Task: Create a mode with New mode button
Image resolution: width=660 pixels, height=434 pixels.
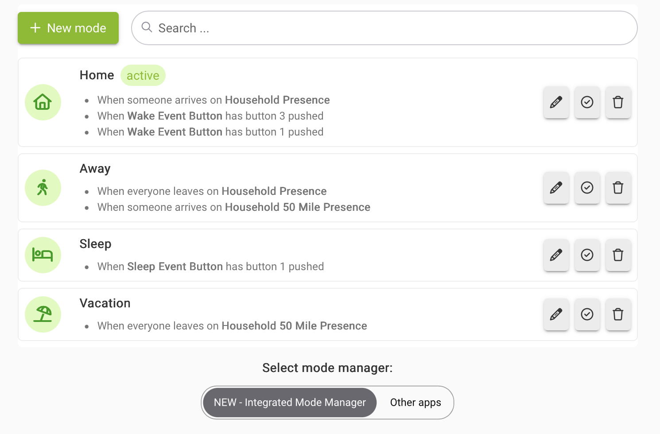Action: coord(68,28)
